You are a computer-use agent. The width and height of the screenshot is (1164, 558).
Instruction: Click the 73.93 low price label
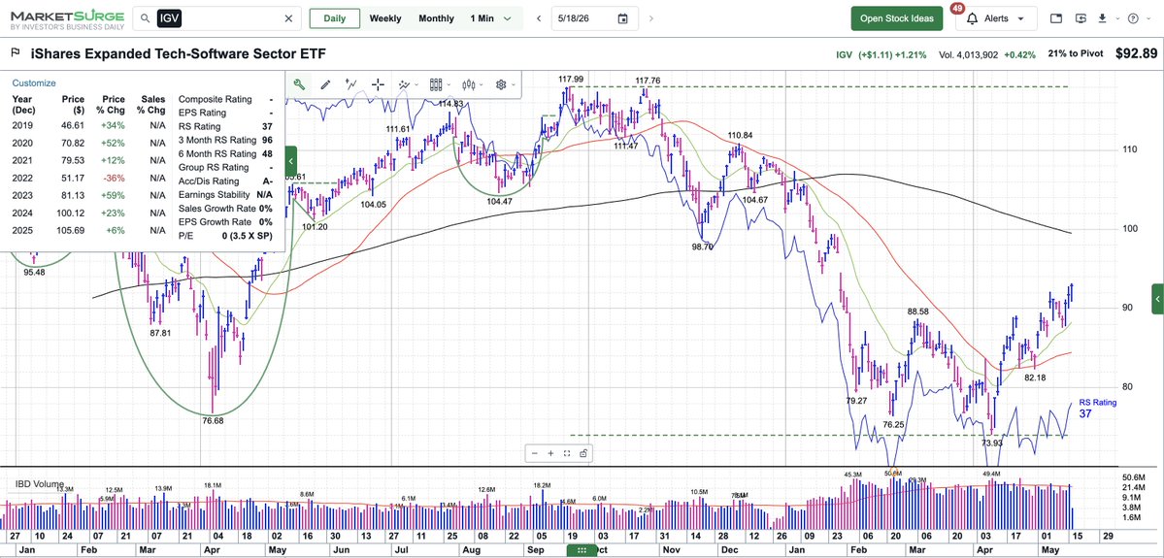992,443
